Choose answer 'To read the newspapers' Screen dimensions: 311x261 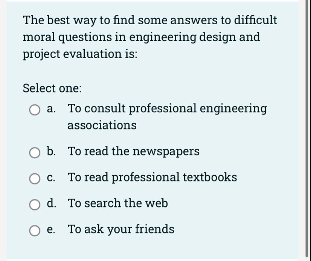coord(134,151)
